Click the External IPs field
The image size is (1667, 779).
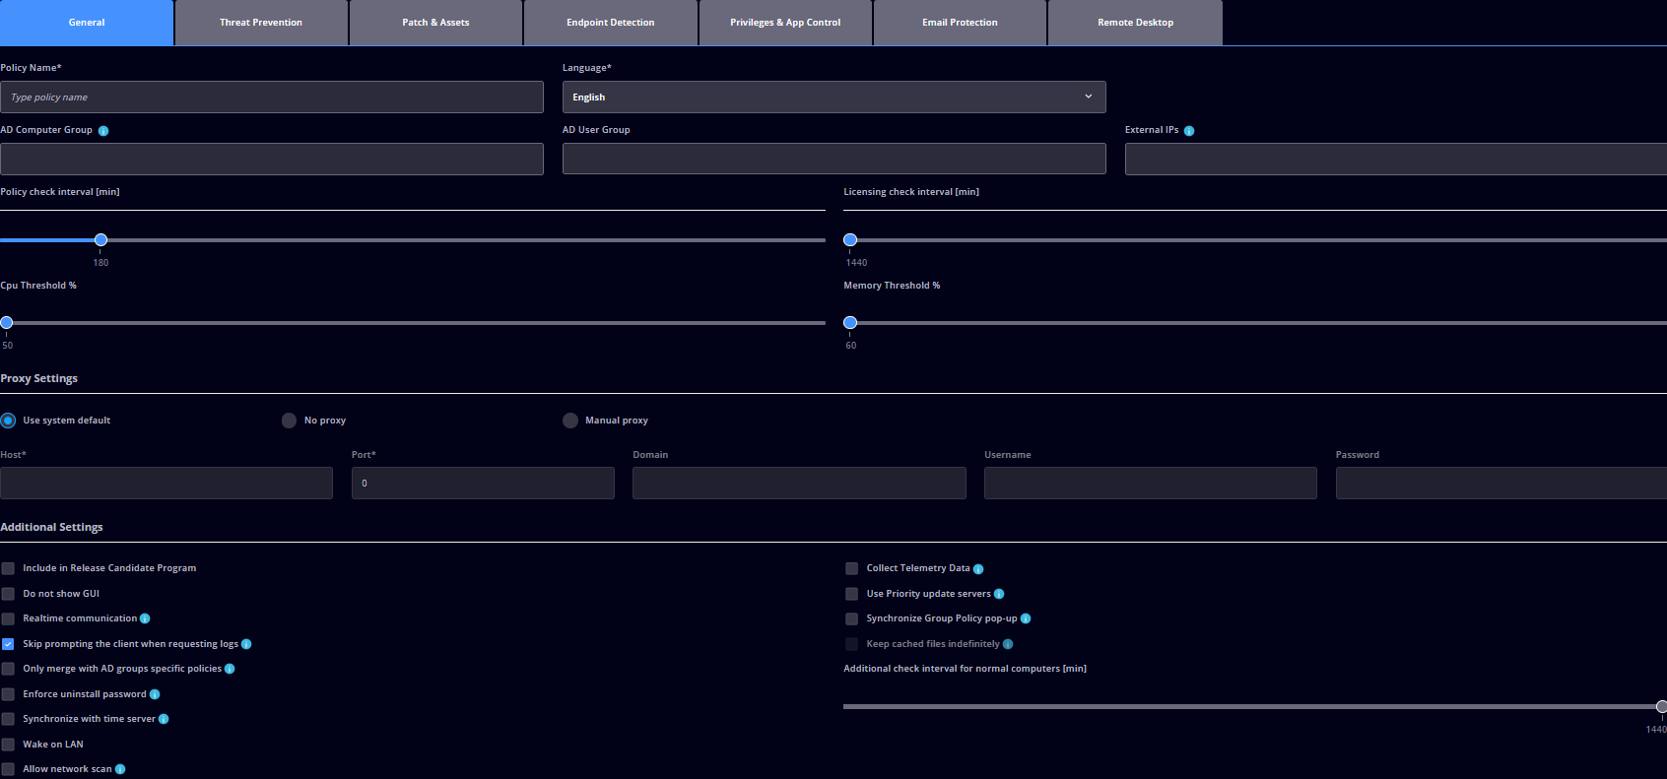click(x=1396, y=159)
